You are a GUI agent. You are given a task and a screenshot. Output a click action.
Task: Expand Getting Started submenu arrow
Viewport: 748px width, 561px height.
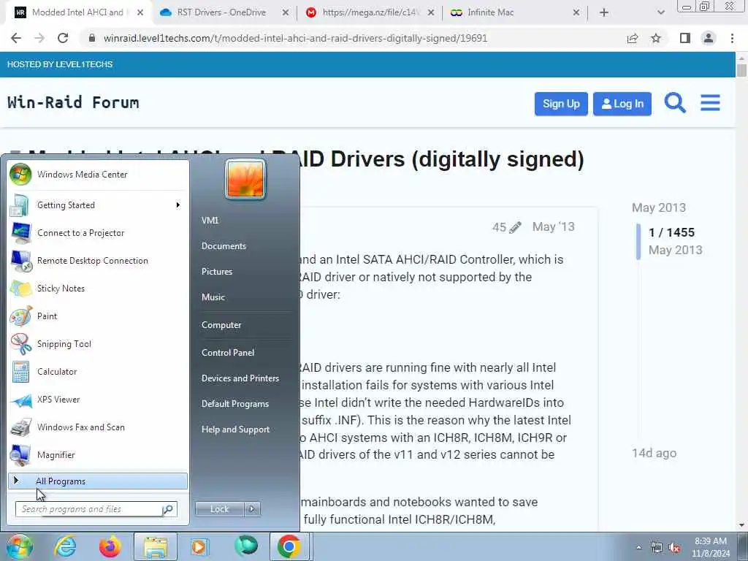(x=178, y=205)
